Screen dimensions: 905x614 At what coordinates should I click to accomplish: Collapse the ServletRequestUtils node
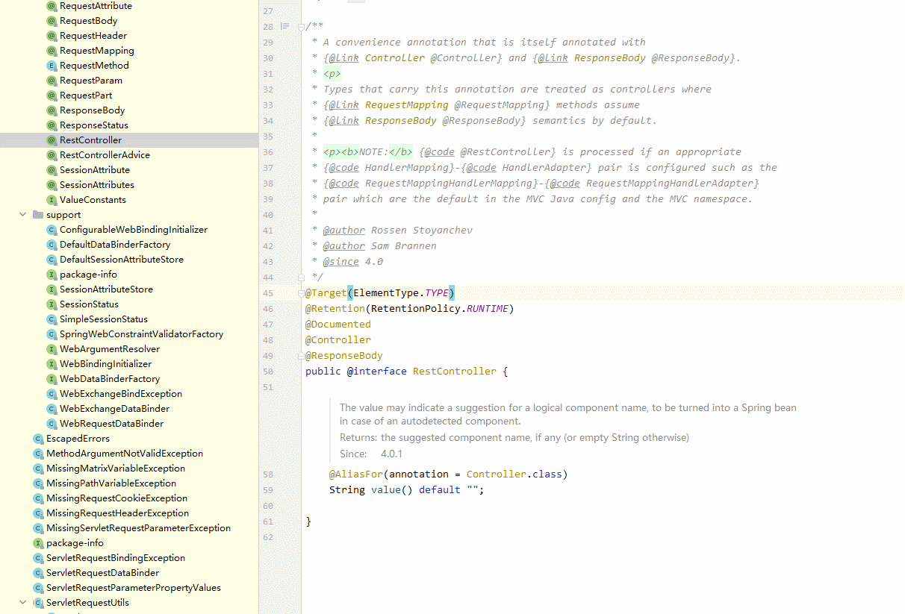22,603
